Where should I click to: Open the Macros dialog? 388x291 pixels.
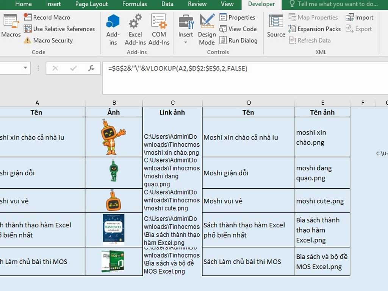click(11, 27)
